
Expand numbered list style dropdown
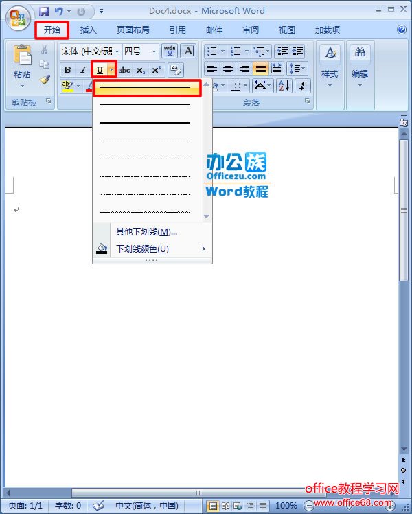click(x=247, y=51)
